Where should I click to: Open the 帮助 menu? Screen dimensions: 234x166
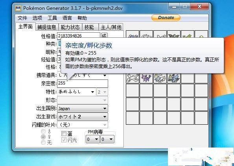pyautogui.click(x=82, y=18)
